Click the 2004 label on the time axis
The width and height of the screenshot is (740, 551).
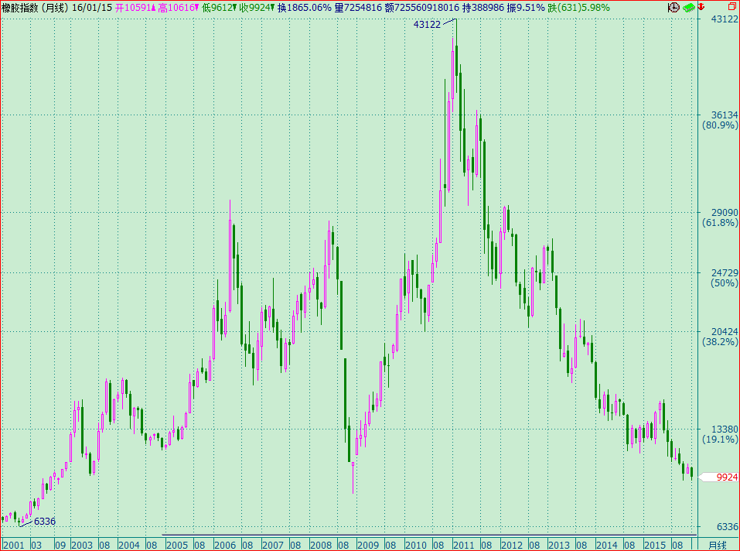(x=129, y=546)
